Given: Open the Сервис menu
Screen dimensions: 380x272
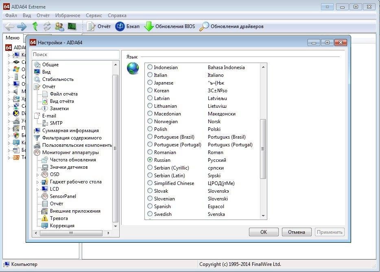Looking at the screenshot, I should (x=94, y=15).
